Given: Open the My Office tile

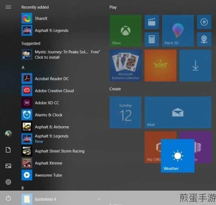Looking at the screenshot, I should pos(153,147).
